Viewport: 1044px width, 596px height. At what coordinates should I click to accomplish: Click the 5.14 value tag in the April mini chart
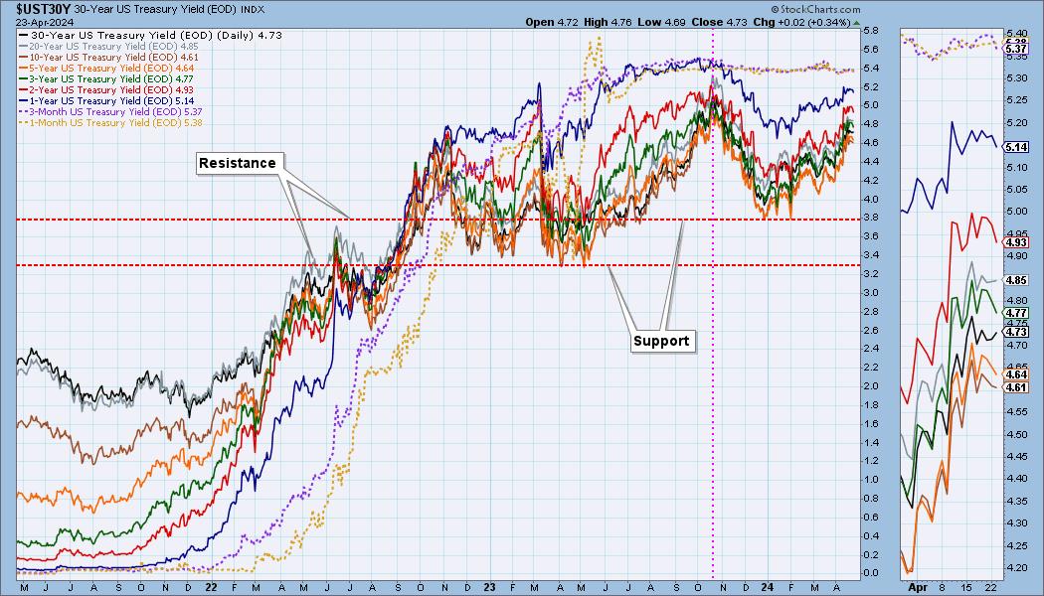click(1016, 148)
